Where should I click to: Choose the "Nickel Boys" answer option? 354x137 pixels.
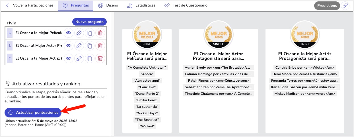[x=147, y=113]
